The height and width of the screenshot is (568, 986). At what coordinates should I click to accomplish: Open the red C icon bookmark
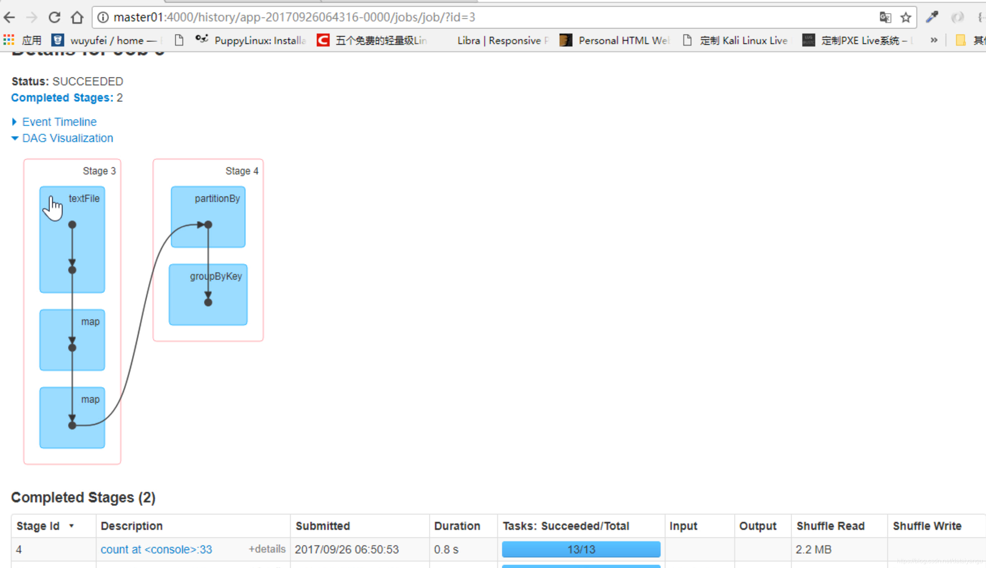click(x=323, y=40)
